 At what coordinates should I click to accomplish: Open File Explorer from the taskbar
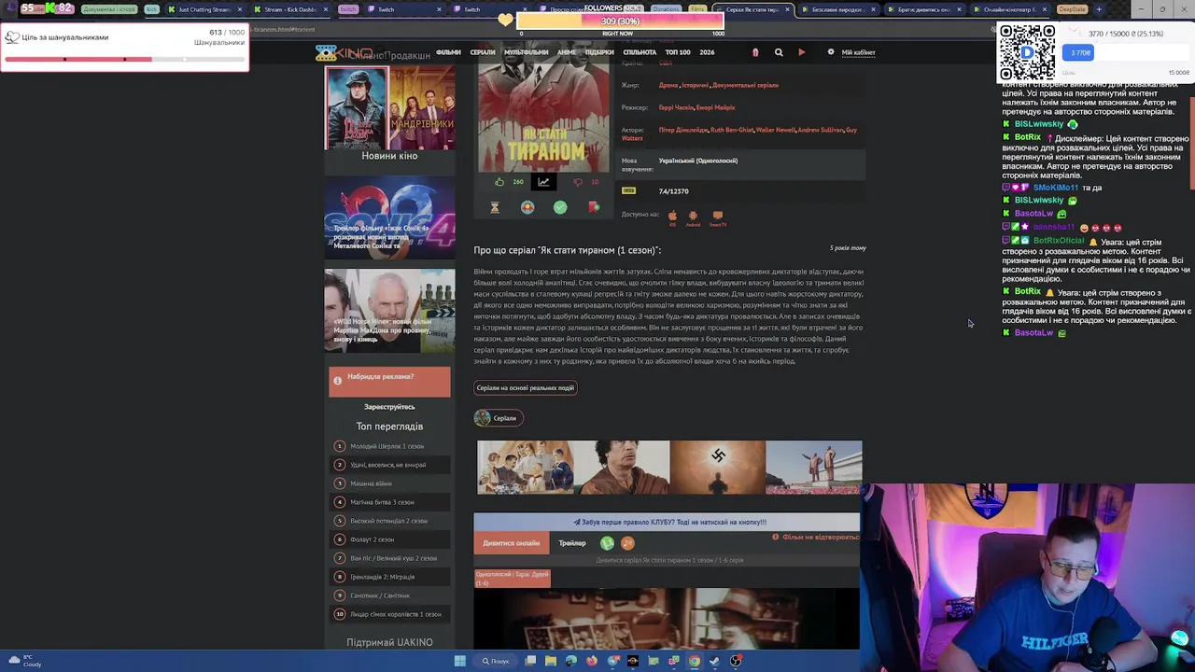coord(551,661)
